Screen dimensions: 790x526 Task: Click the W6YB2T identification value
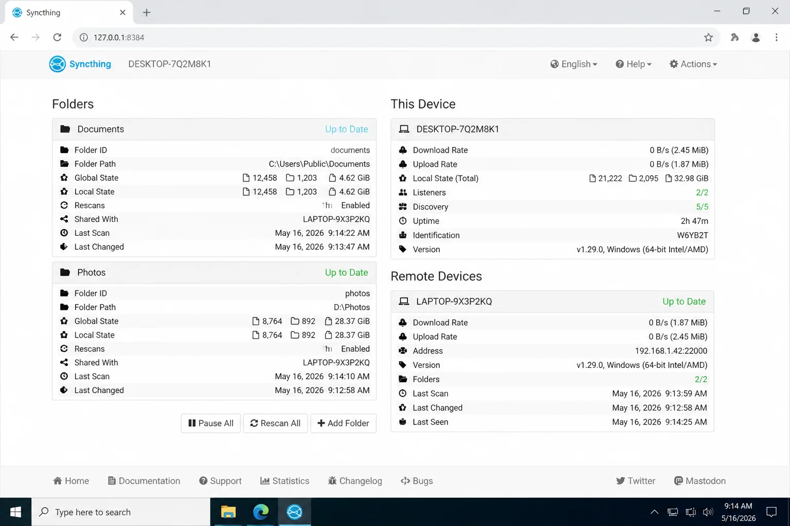pyautogui.click(x=693, y=235)
